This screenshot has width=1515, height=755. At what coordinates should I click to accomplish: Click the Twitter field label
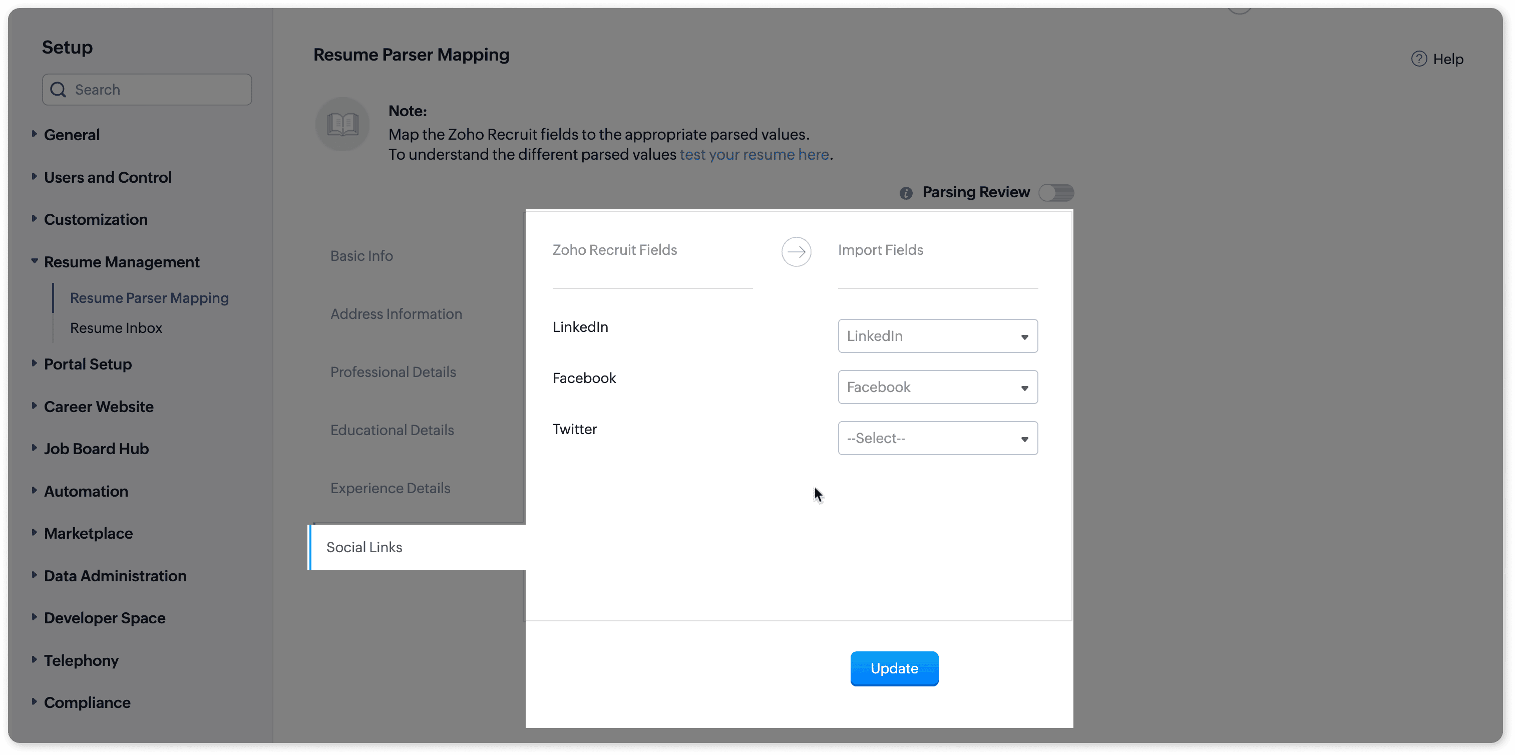tap(574, 429)
